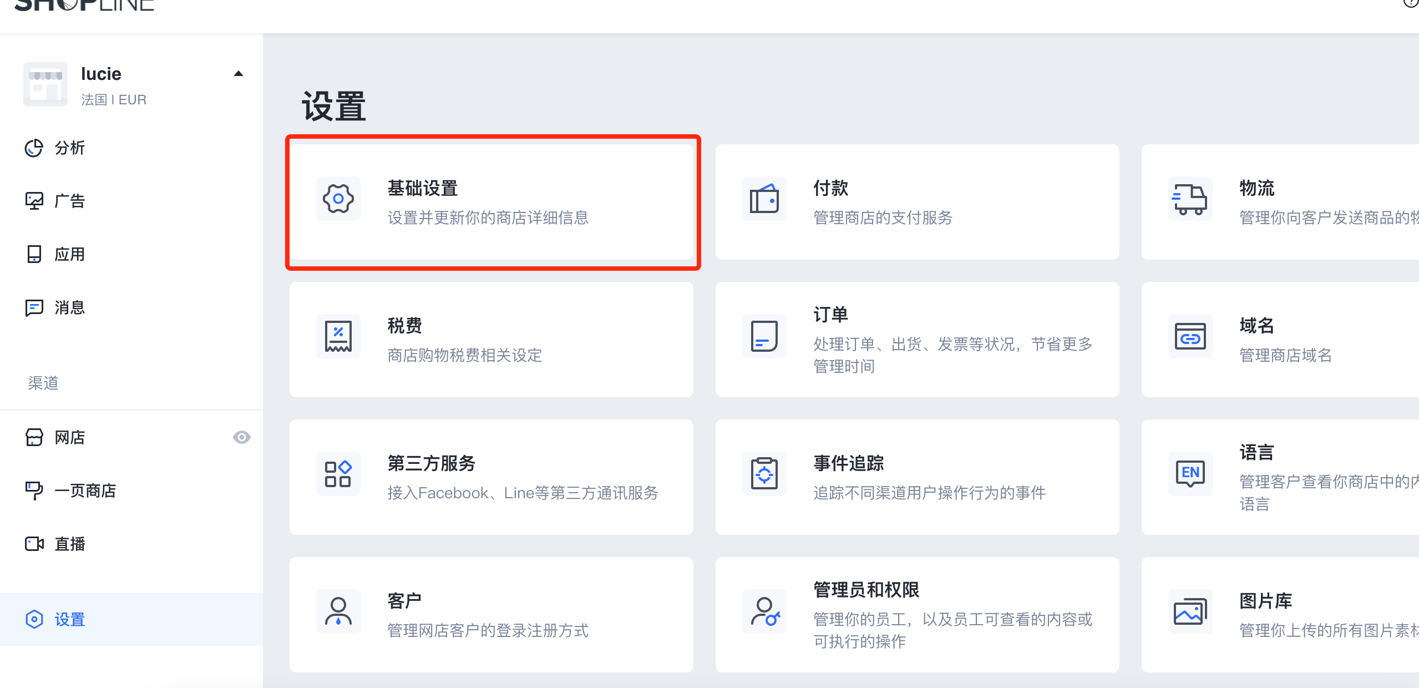Screen dimensions: 1419x688
Task: Click the clipboard icon for 事件追踪
Action: [764, 474]
